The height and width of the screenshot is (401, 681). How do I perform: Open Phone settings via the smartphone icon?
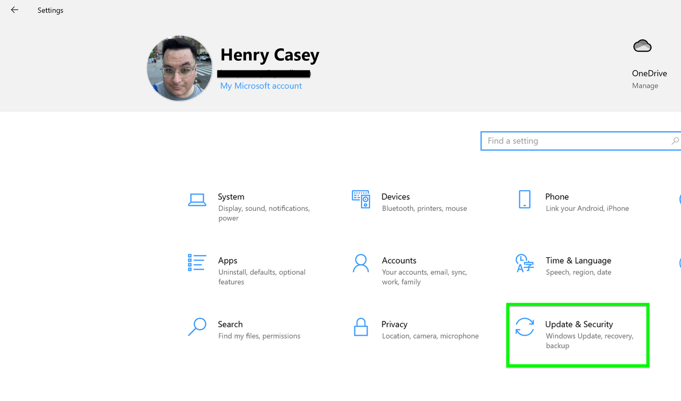(x=524, y=200)
